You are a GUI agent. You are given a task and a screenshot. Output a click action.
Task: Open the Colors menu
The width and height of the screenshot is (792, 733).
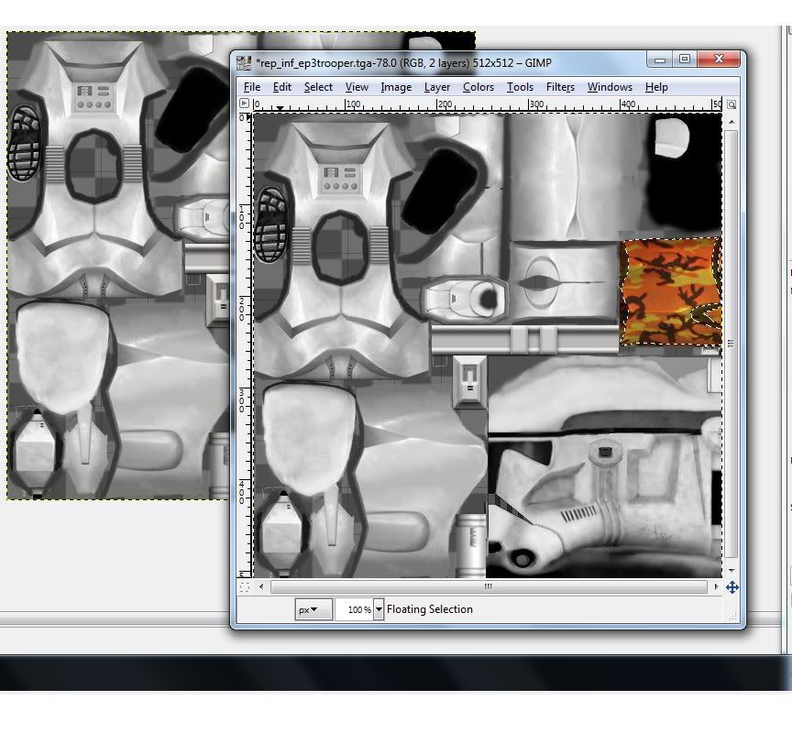[x=478, y=87]
